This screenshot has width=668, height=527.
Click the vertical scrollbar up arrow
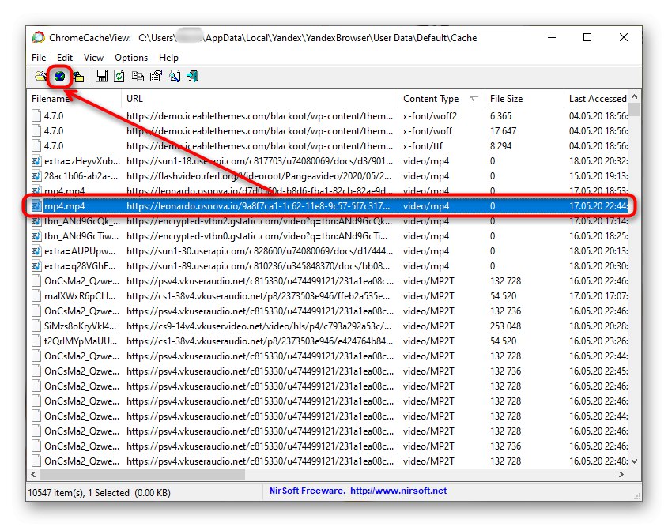coord(634,96)
